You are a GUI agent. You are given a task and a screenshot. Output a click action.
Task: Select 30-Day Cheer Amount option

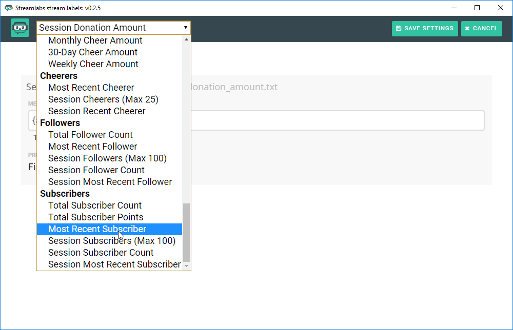click(109, 52)
